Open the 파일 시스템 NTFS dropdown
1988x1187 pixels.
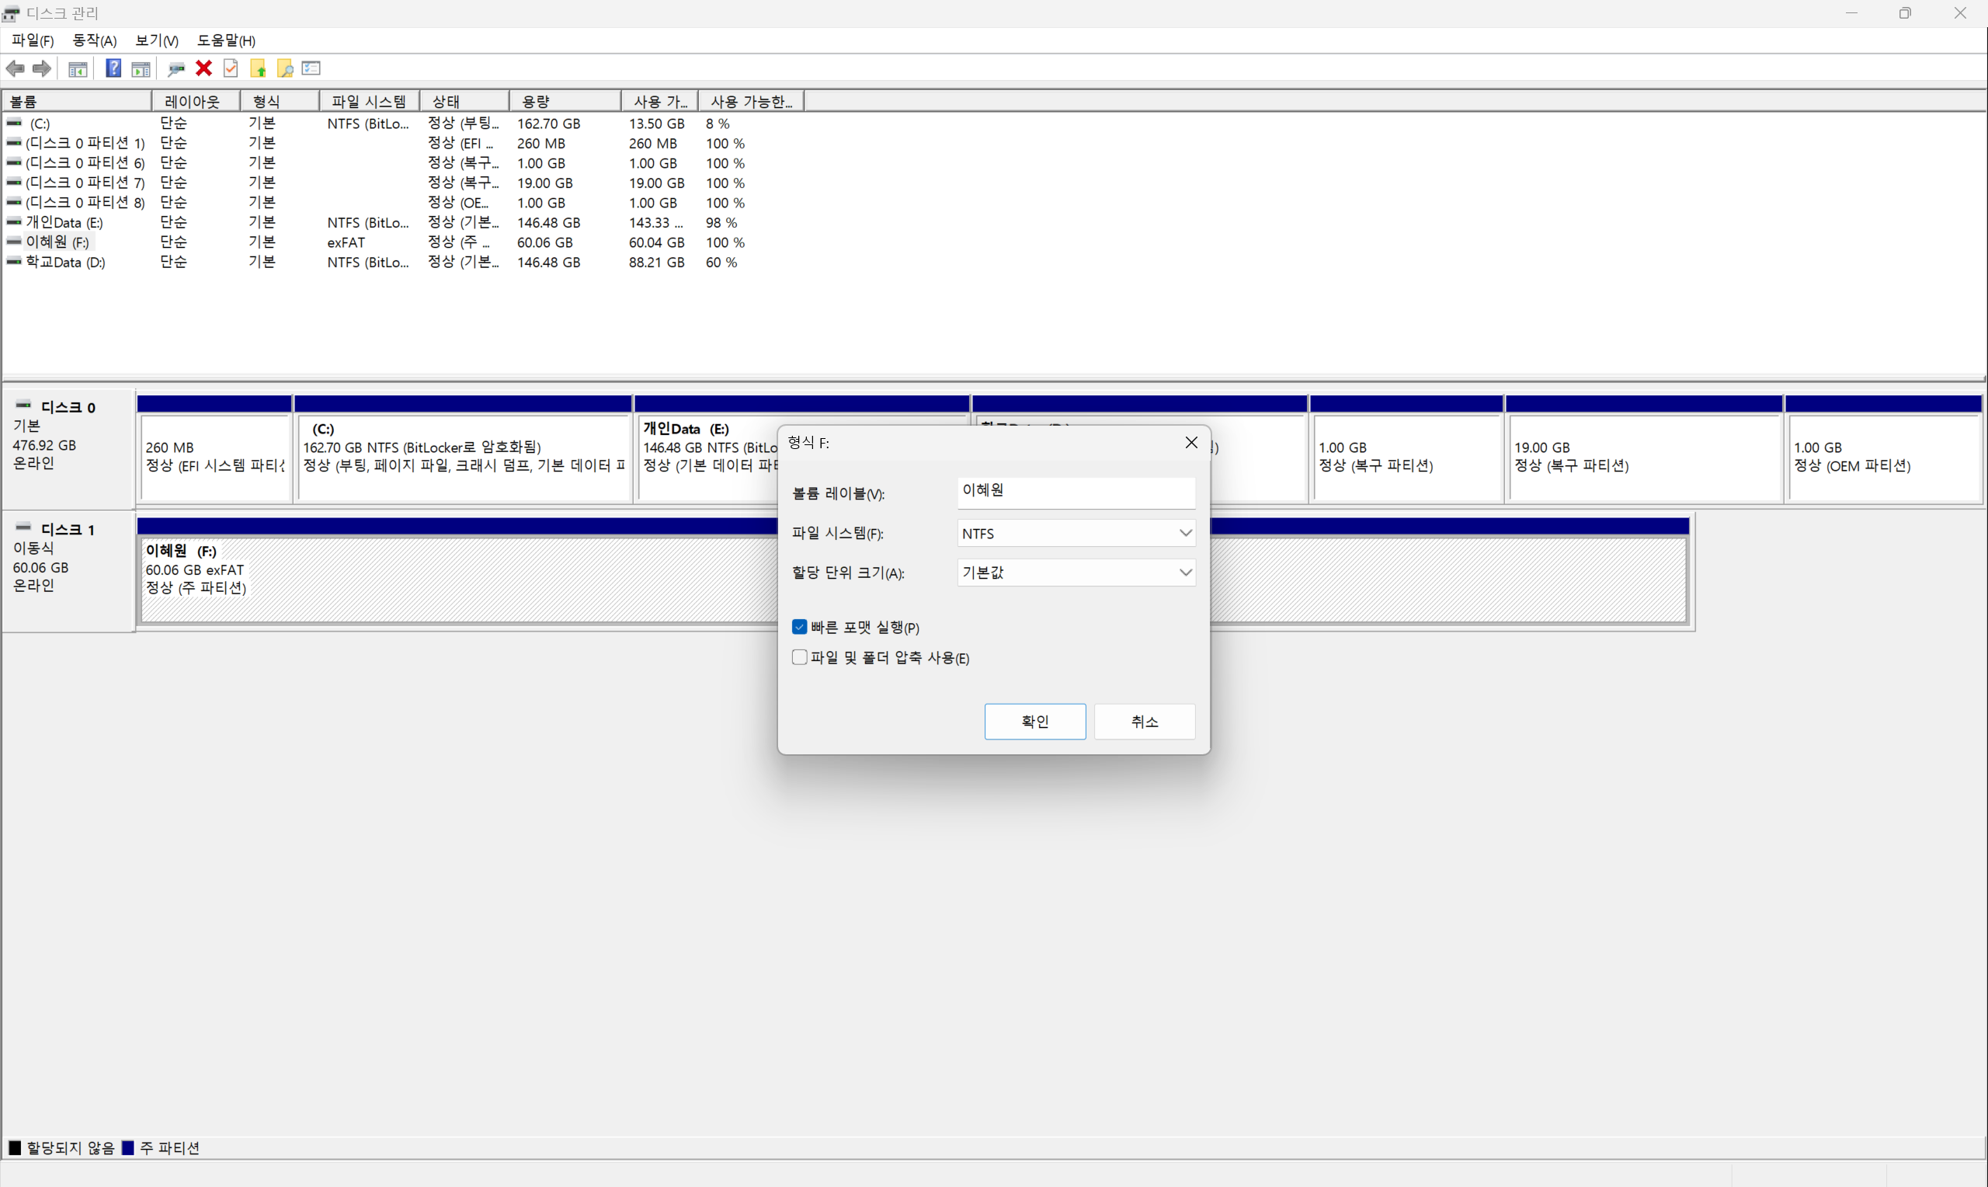pos(1076,533)
